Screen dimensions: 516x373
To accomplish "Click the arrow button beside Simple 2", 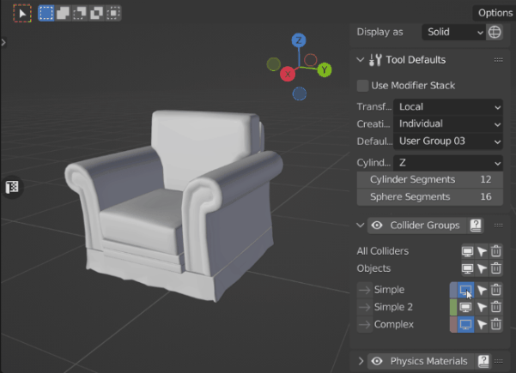I will pos(365,307).
